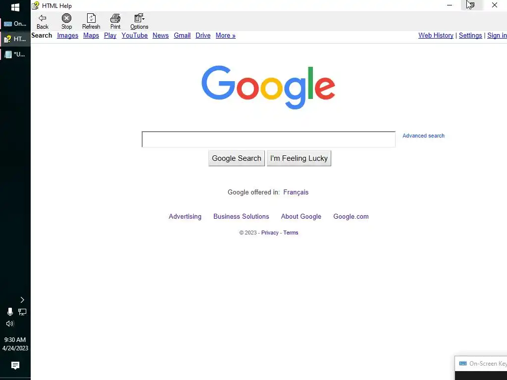Restore down the HTML Help window
This screenshot has width=507, height=380.
coord(472,5)
